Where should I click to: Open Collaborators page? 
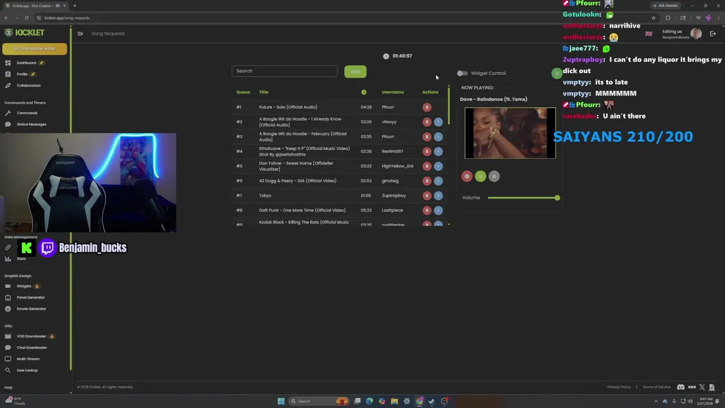tap(28, 86)
